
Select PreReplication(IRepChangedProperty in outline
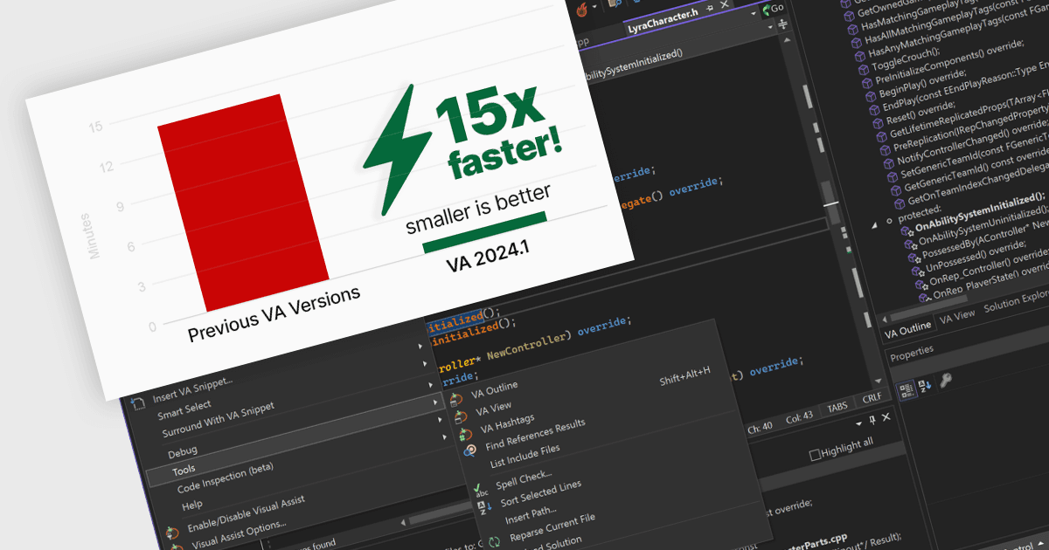[972, 130]
